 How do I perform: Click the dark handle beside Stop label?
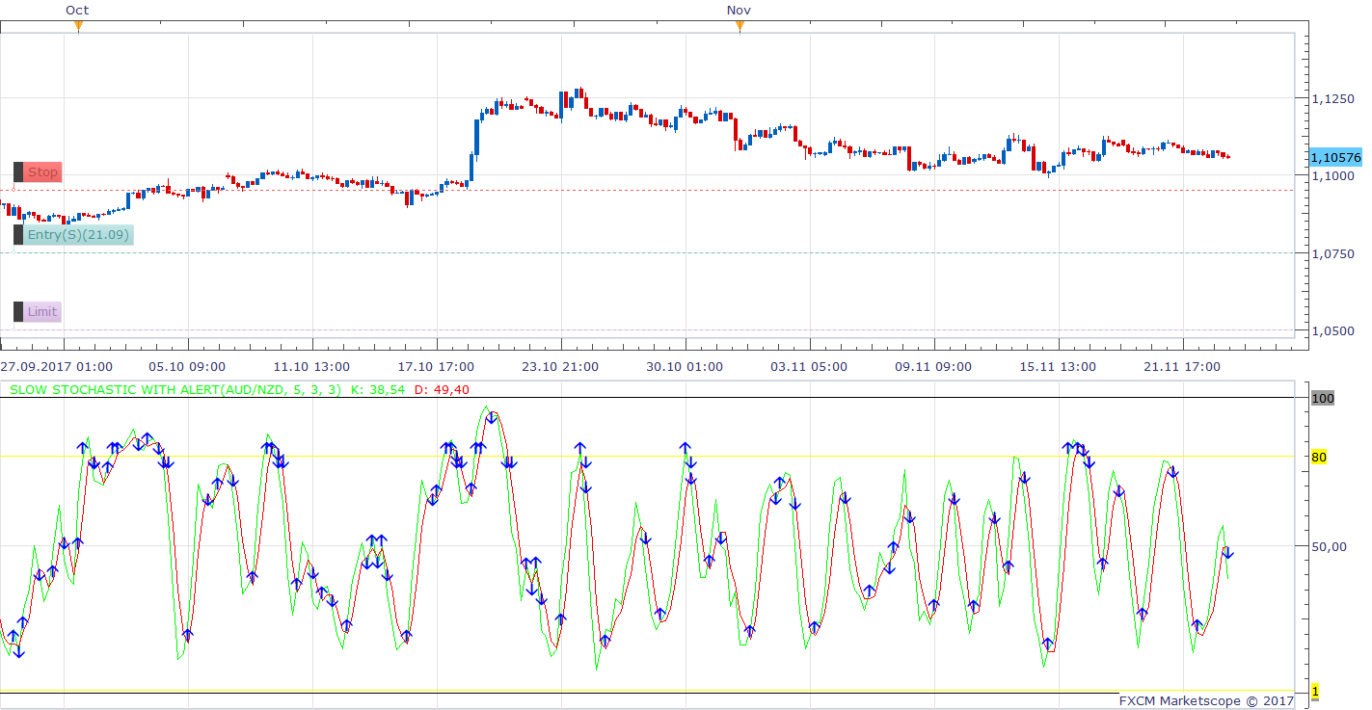point(18,172)
